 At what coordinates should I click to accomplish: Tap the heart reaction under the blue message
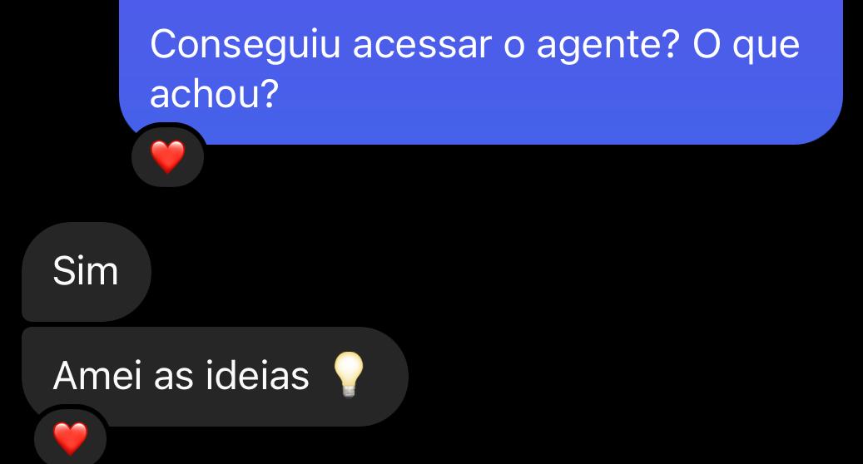tap(168, 157)
